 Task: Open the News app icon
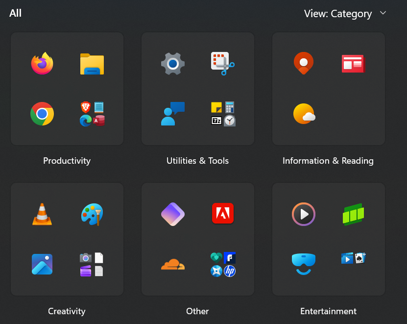(353, 64)
